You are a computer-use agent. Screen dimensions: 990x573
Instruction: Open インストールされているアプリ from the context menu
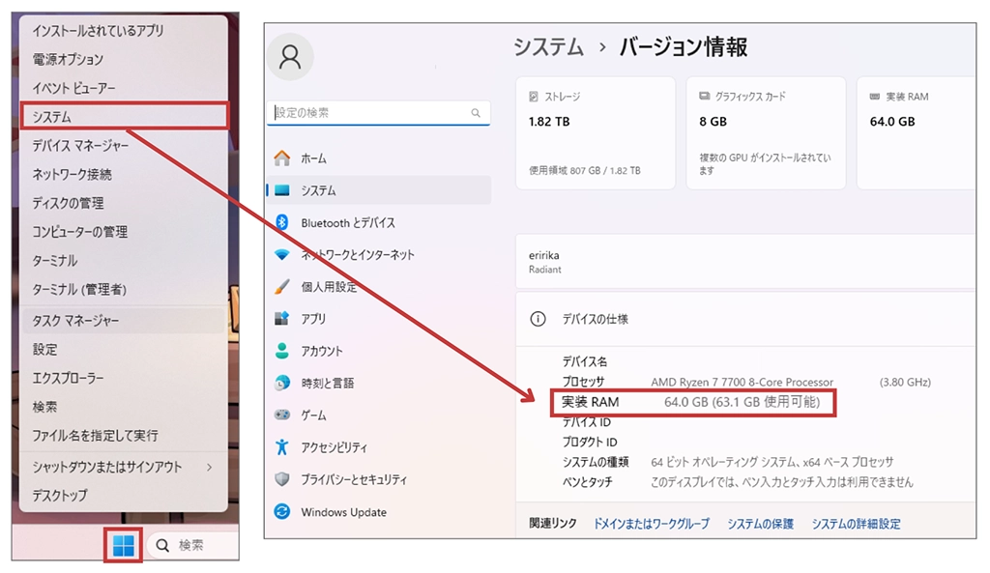[x=124, y=30]
